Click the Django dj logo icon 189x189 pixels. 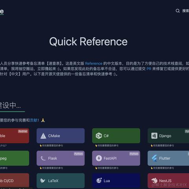click(154, 136)
